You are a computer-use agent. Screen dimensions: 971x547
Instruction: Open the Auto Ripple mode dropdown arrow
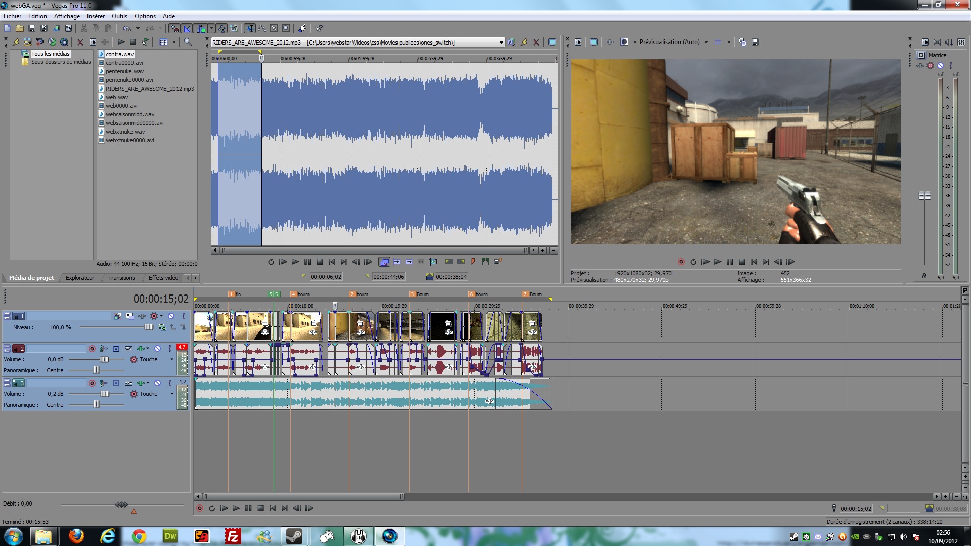click(x=211, y=28)
